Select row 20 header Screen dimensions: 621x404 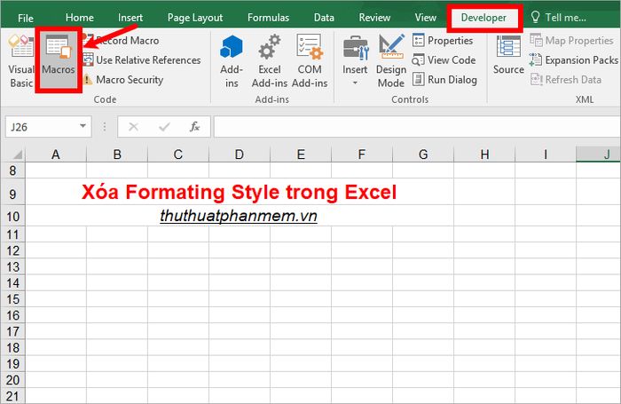(12, 380)
